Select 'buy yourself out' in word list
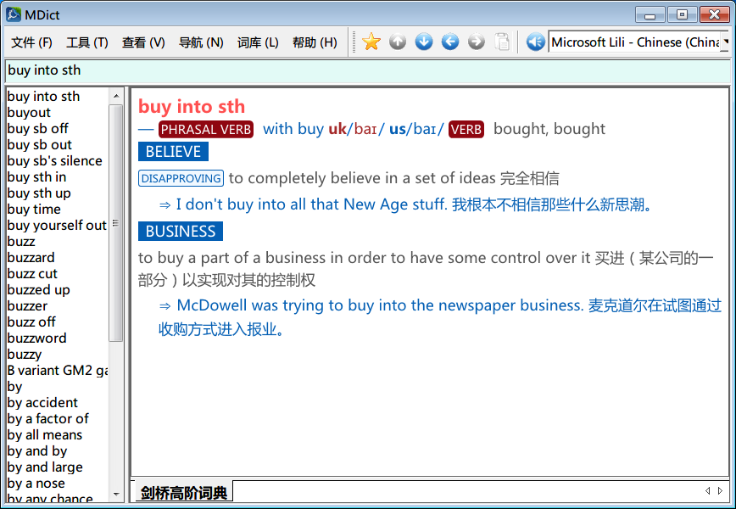Image resolution: width=736 pixels, height=509 pixels. coord(57,226)
